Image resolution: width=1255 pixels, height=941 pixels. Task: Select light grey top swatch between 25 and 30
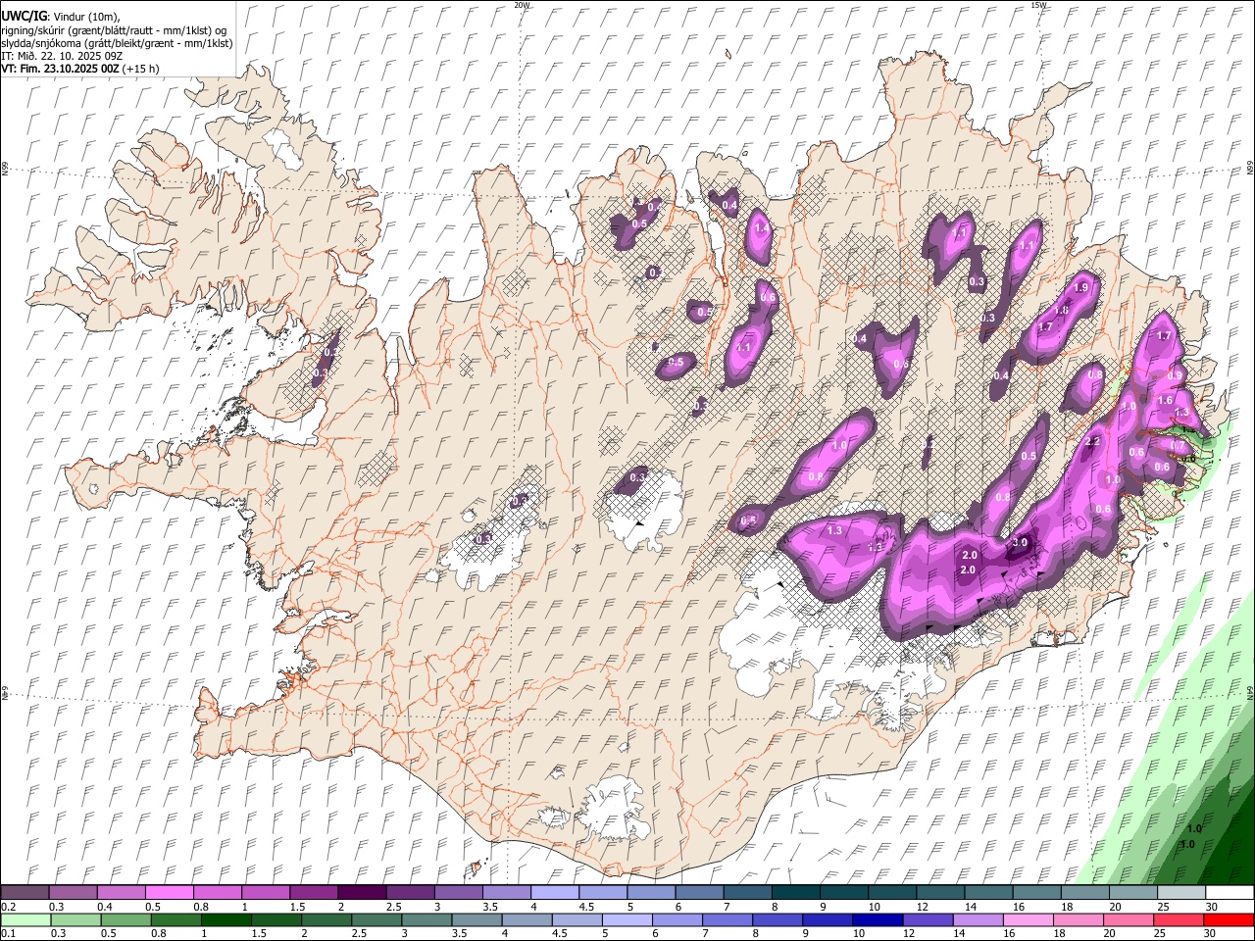(1181, 892)
